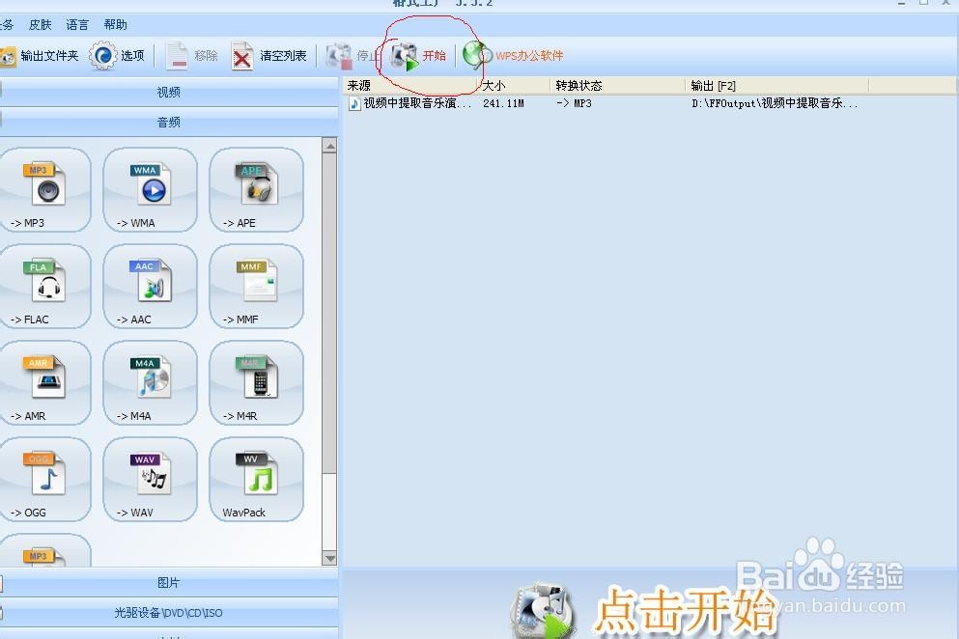The height and width of the screenshot is (639, 959).
Task: Select the OGG converter
Action: pos(46,480)
